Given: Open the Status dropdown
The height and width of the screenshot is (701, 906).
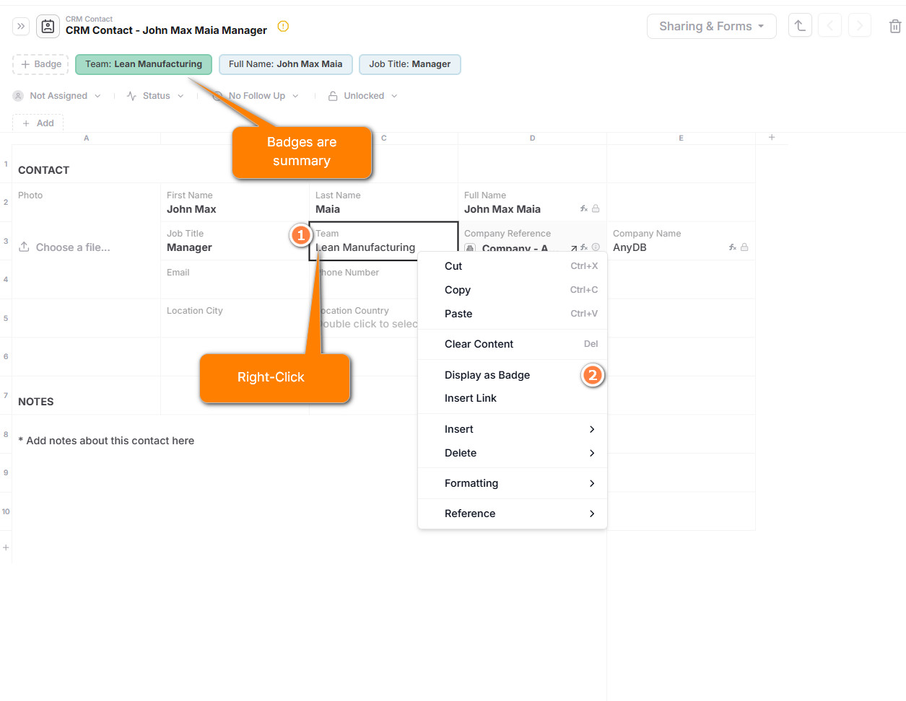Looking at the screenshot, I should pos(155,96).
